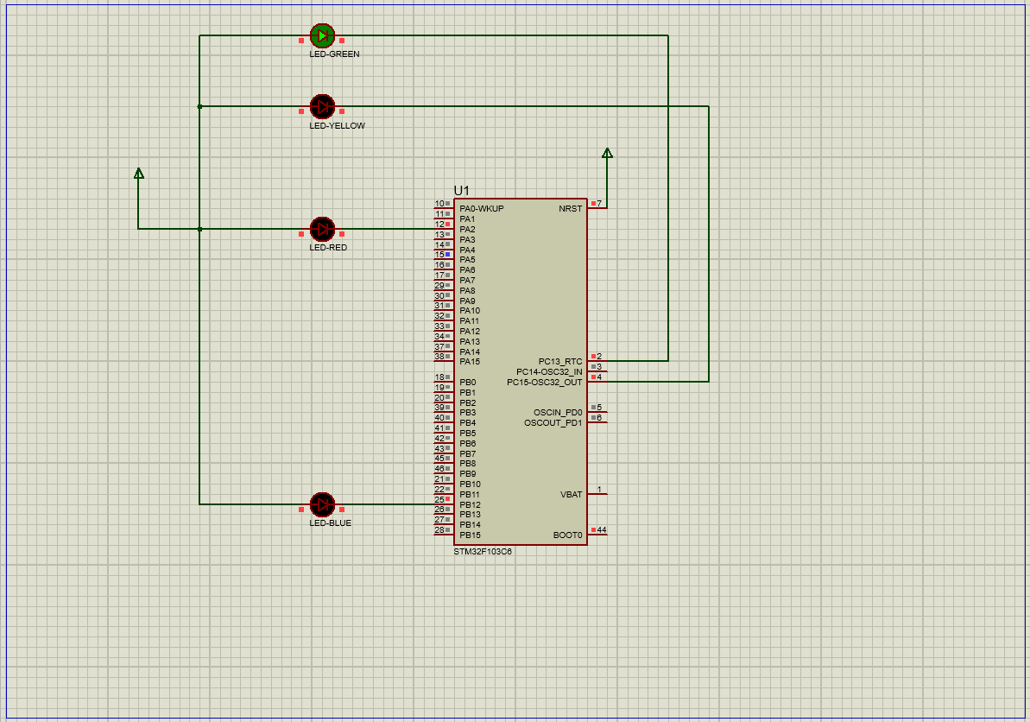Screen dimensions: 1030x722
Task: Click pin number 18 beside PB0
Action: point(439,377)
